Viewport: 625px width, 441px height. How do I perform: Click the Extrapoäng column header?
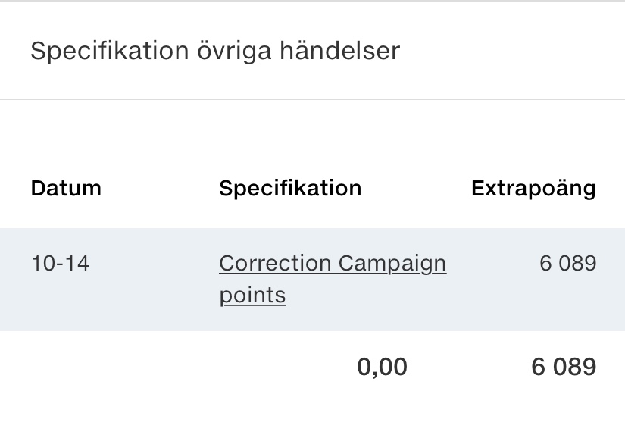pos(533,188)
